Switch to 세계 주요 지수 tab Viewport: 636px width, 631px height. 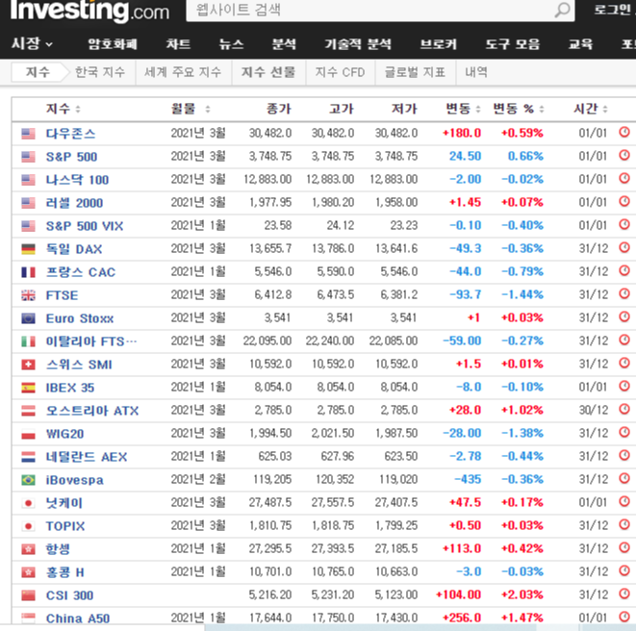tap(183, 72)
